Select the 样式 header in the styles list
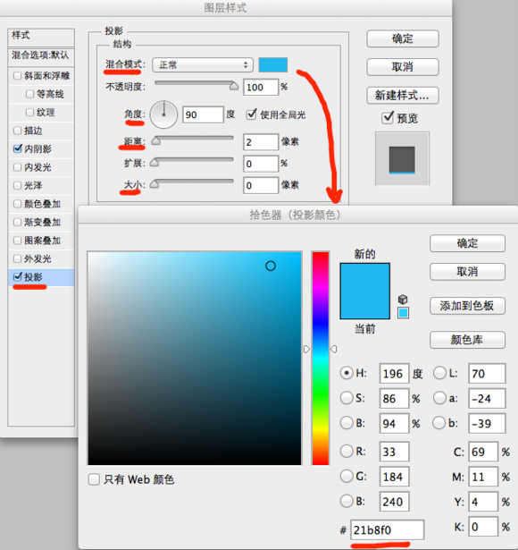The width and height of the screenshot is (518, 550). pos(41,38)
